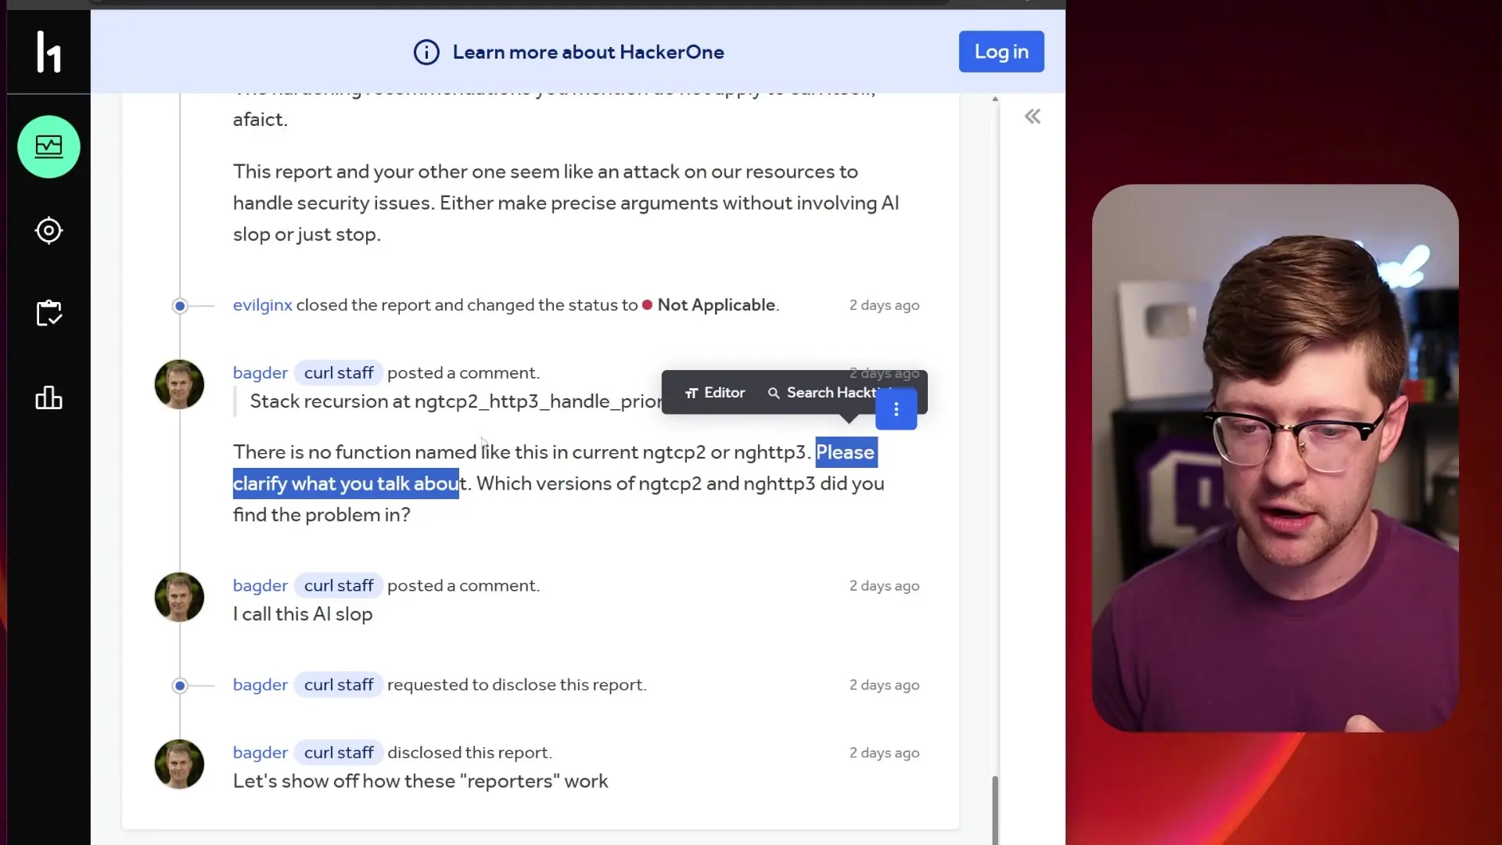Click '2 days ago' on 'disclosed this report' entry
1502x845 pixels.
(884, 753)
